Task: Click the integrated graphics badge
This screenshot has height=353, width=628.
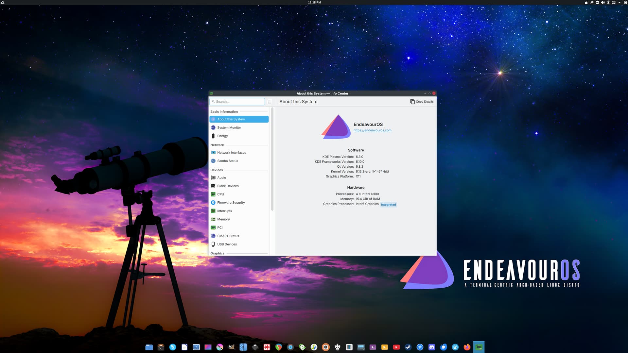Action: pyautogui.click(x=388, y=205)
